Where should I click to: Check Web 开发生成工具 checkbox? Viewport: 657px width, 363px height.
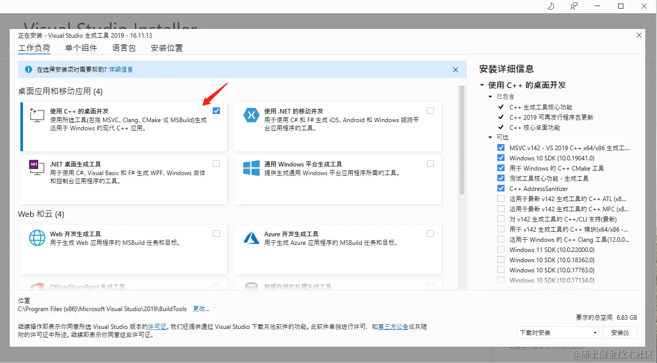[216, 234]
